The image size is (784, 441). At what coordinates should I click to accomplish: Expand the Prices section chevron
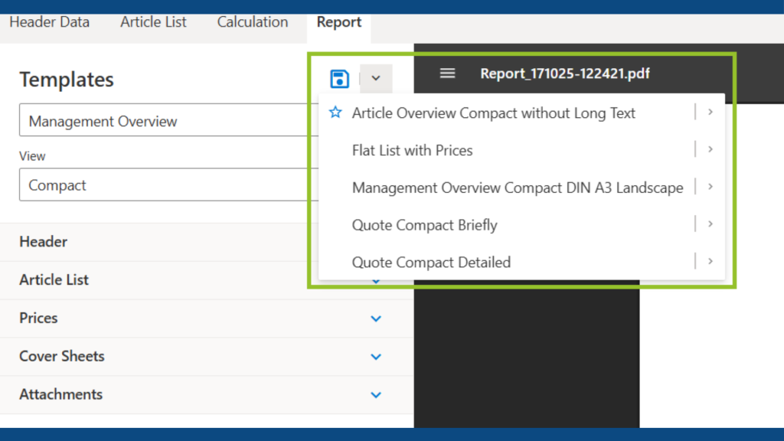tap(376, 318)
